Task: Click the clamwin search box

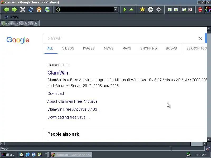Action: 121,38
